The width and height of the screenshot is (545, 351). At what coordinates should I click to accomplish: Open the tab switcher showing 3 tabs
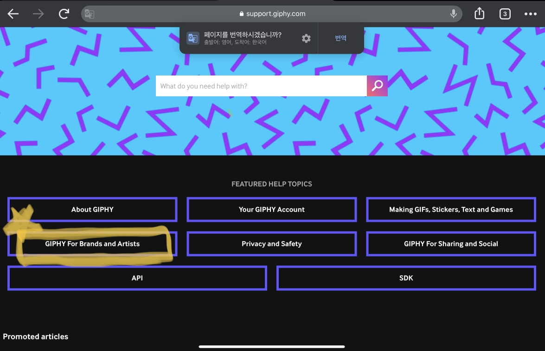pos(505,14)
